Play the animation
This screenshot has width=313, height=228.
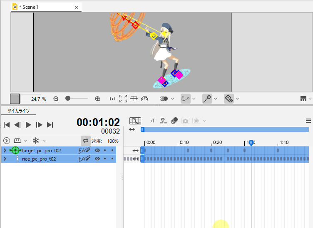tap(28, 125)
